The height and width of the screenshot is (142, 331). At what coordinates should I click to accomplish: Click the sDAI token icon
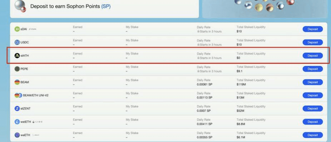17,29
